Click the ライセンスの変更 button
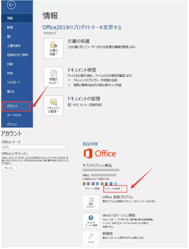The height and width of the screenshot is (249, 189). coord(112,189)
